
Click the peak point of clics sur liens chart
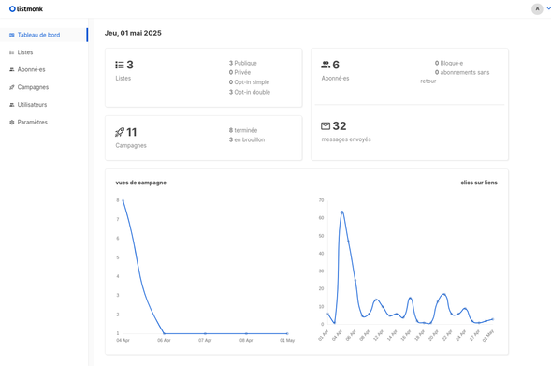tap(341, 212)
